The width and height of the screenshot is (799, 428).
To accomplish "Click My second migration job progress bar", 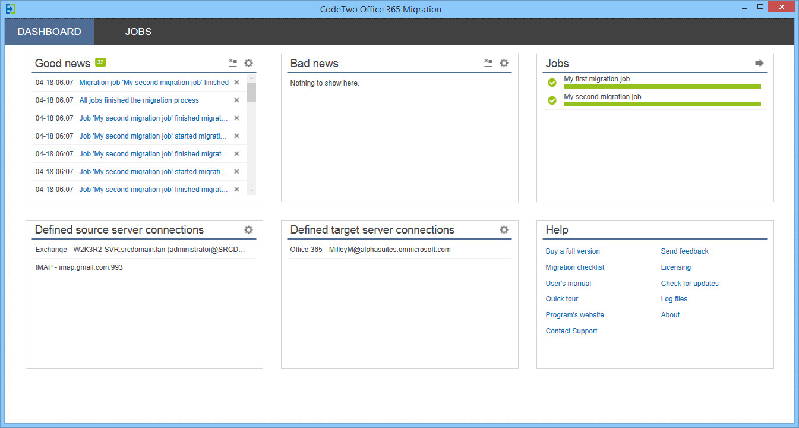I will (662, 104).
